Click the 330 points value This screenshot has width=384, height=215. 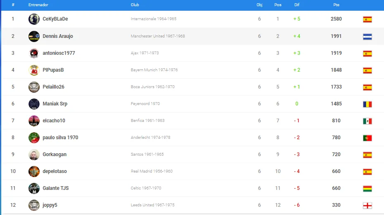pos(336,205)
